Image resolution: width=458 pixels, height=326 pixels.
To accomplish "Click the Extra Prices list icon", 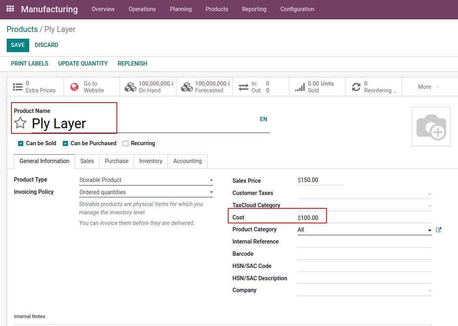I will coord(18,87).
